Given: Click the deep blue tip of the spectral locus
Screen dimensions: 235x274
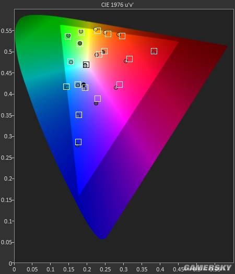Looking at the screenshot, I should (x=102, y=237).
